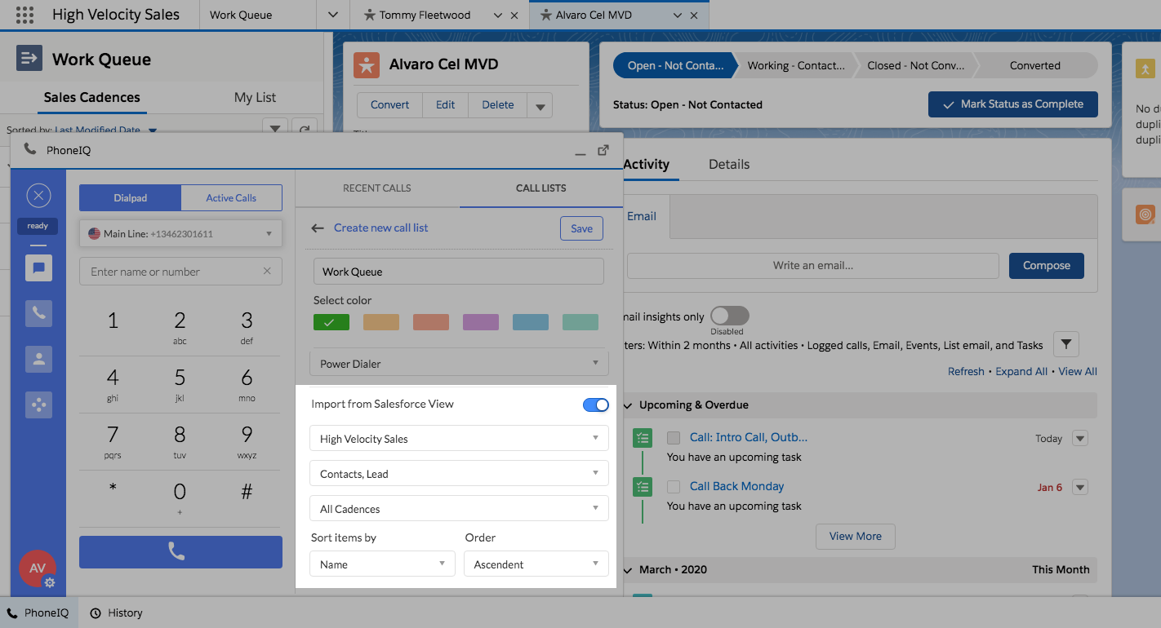Open more actions dropdown next to Delete

pyautogui.click(x=540, y=105)
